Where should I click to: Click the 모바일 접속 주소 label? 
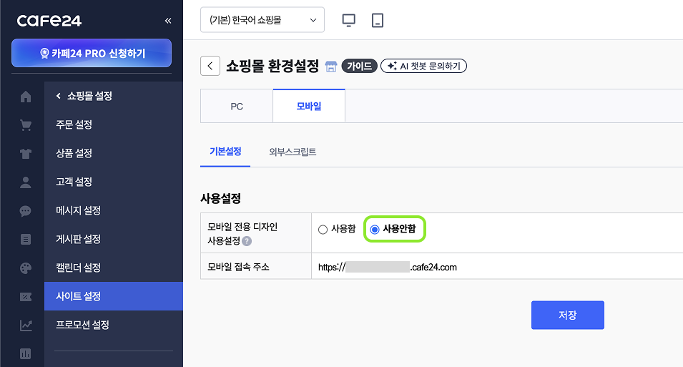[238, 267]
